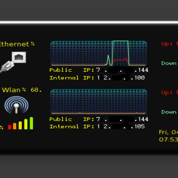
Task: Click the Ethernet Public IP line
Action: click(99, 70)
